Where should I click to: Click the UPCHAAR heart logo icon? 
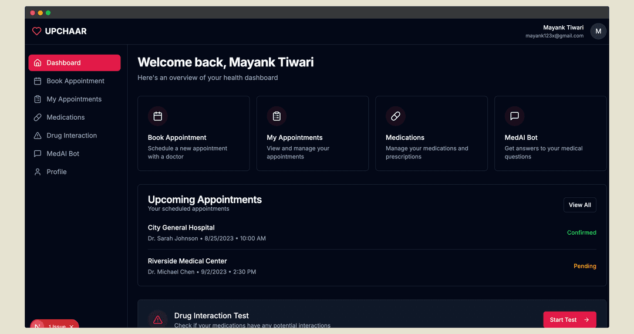click(x=36, y=31)
